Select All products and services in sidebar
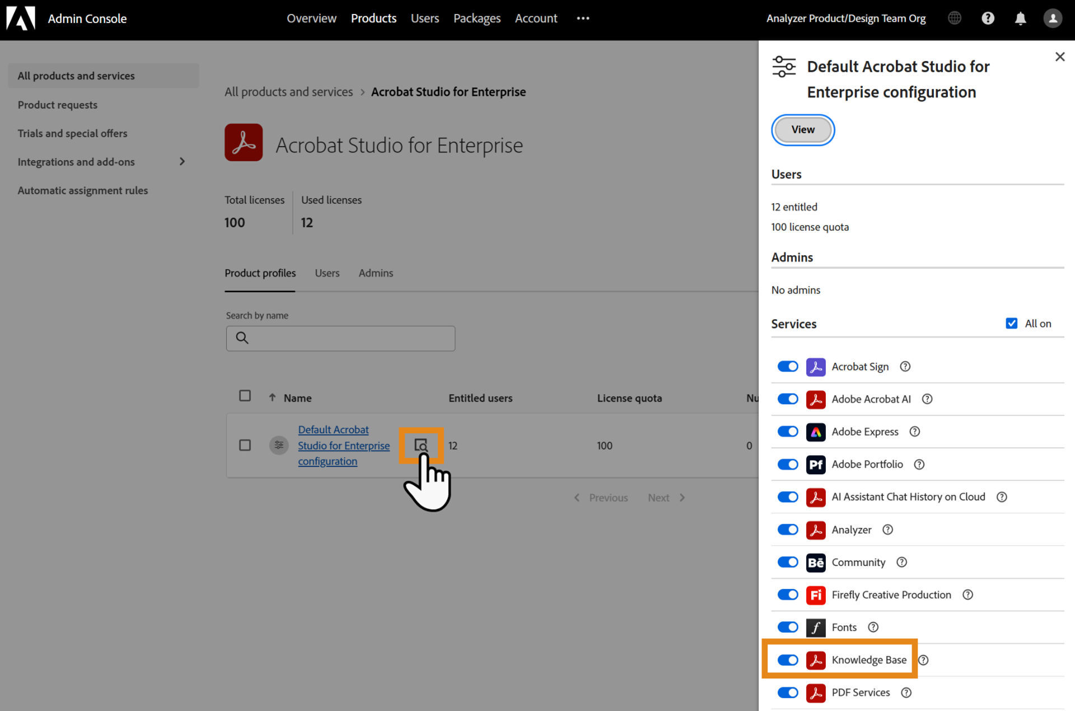 tap(104, 76)
